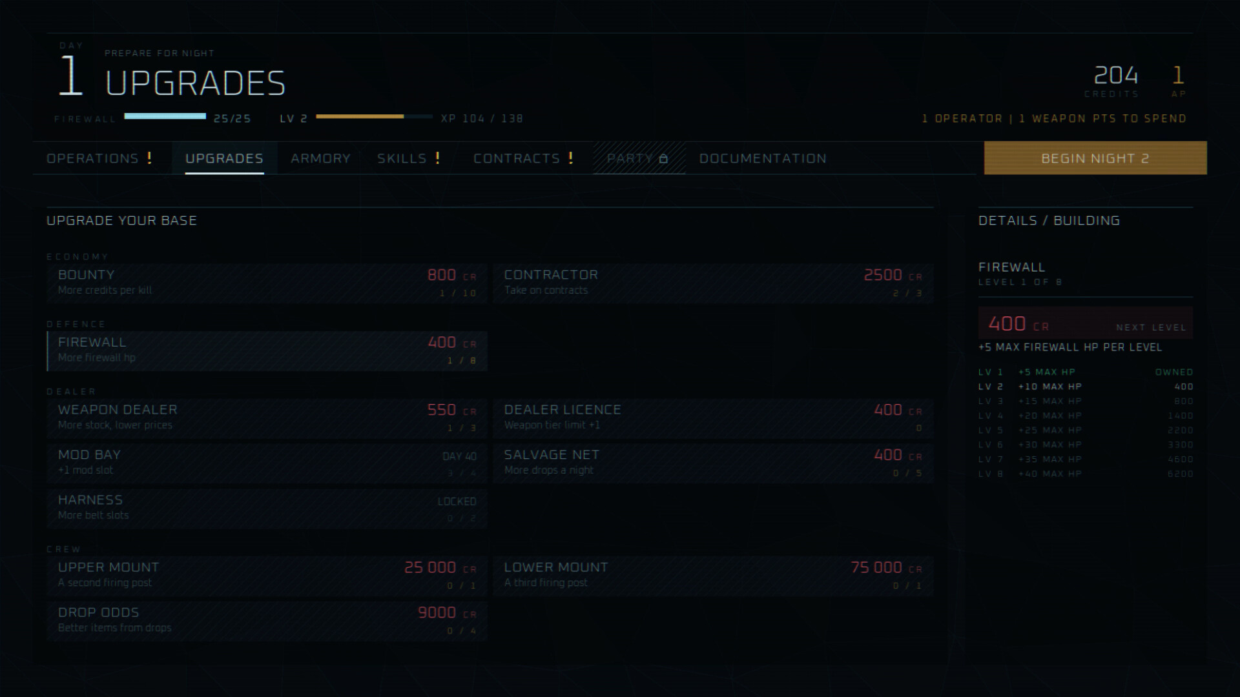Click the Firewall 25/25 value
Image resolution: width=1240 pixels, height=697 pixels.
click(x=232, y=119)
